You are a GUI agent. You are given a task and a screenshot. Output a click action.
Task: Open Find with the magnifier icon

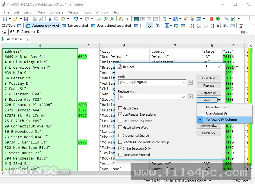tap(99, 19)
